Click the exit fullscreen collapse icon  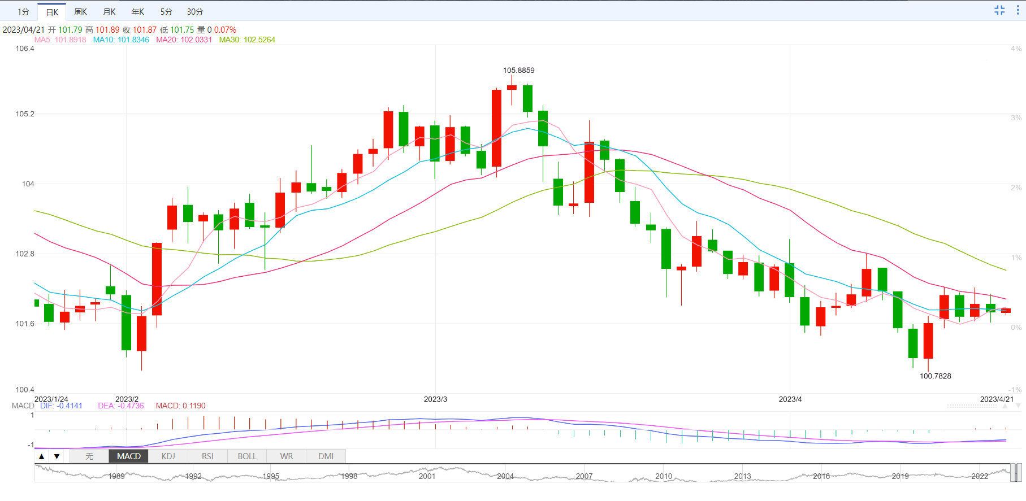pos(999,10)
